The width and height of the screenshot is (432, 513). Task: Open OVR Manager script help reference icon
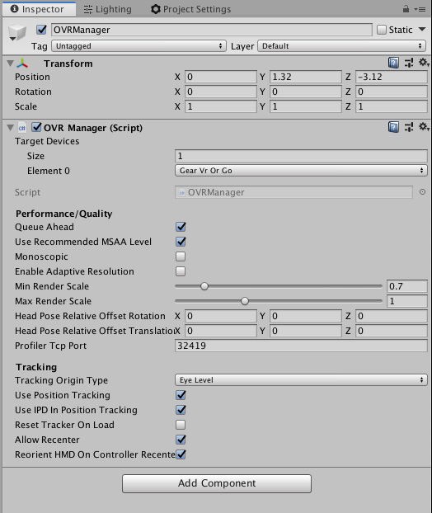[x=393, y=127]
